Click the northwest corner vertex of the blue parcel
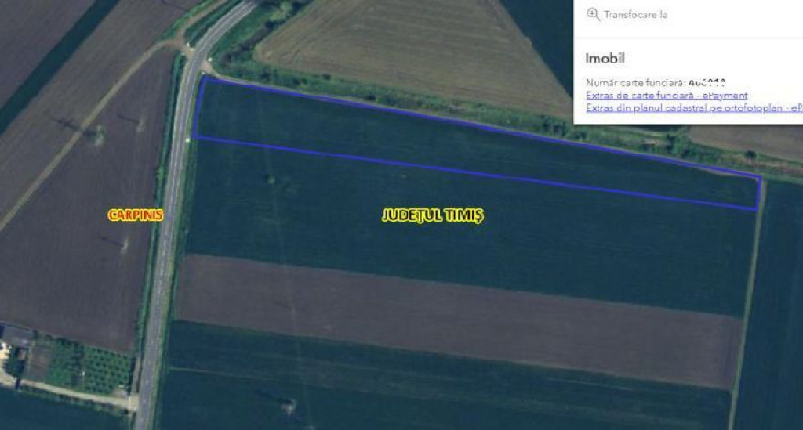This screenshot has height=430, width=803. point(205,78)
